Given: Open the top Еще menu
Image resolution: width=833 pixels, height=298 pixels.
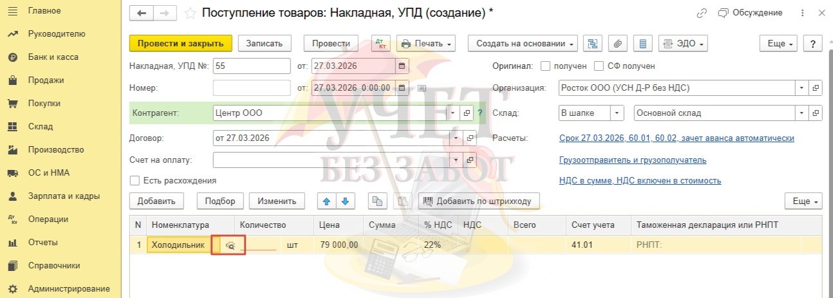Looking at the screenshot, I should click(779, 44).
